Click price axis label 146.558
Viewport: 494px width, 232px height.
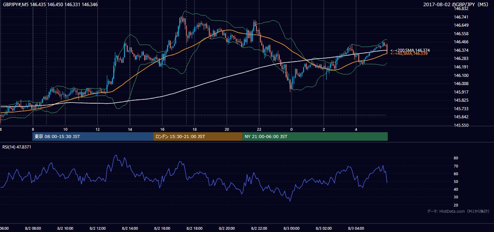(x=461, y=34)
